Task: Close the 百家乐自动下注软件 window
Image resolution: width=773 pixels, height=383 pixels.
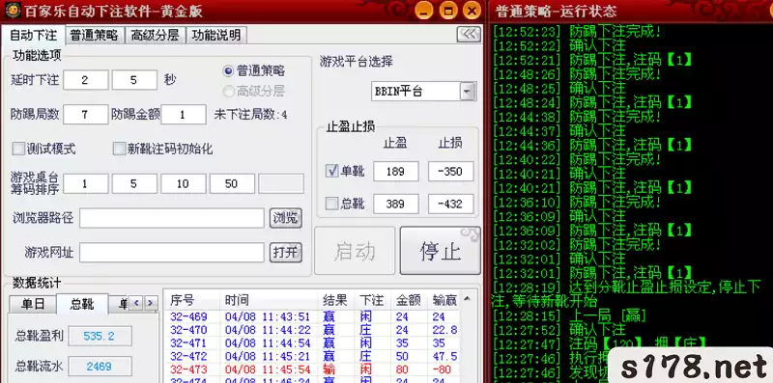Action: coord(472,11)
